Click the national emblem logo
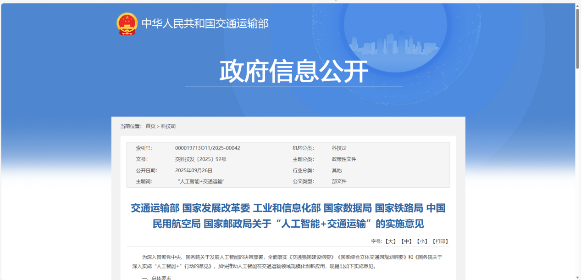This screenshot has height=280, width=581. 127,24
